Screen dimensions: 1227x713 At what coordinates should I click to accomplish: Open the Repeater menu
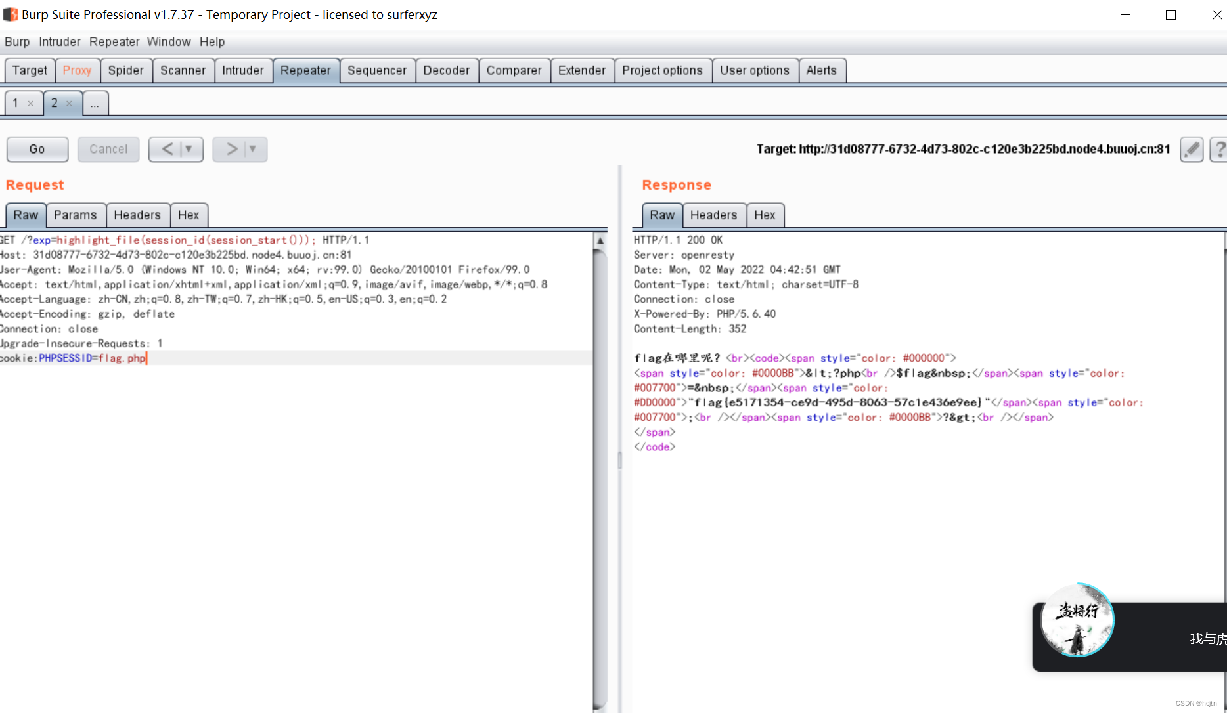[x=114, y=41]
